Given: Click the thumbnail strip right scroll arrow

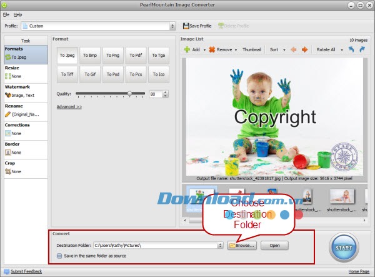Looking at the screenshot, I should click(x=364, y=220).
